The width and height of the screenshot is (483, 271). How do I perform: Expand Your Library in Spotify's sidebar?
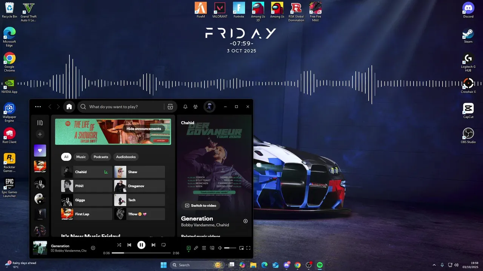40,123
